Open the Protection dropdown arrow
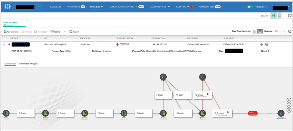Screen dimensions: 293x131 [266, 7]
